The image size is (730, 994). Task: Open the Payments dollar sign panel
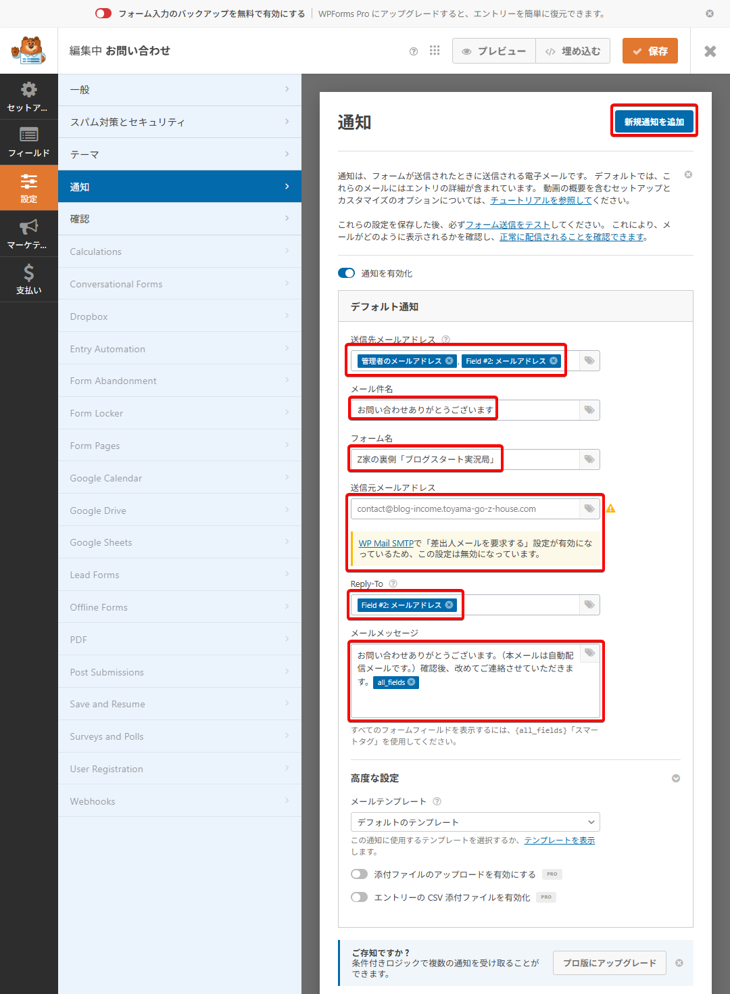pyautogui.click(x=28, y=279)
